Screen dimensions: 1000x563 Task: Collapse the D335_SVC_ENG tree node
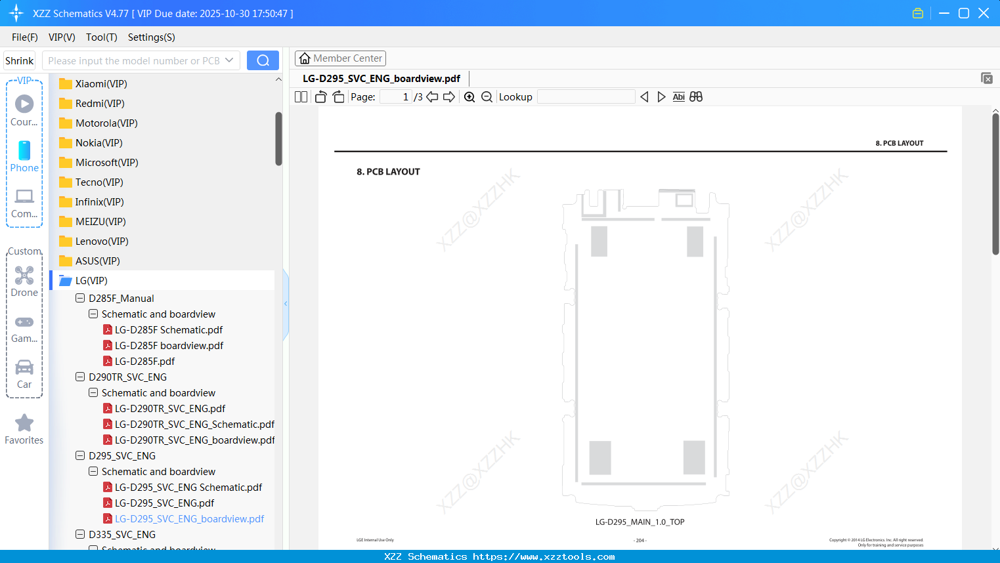(x=80, y=535)
